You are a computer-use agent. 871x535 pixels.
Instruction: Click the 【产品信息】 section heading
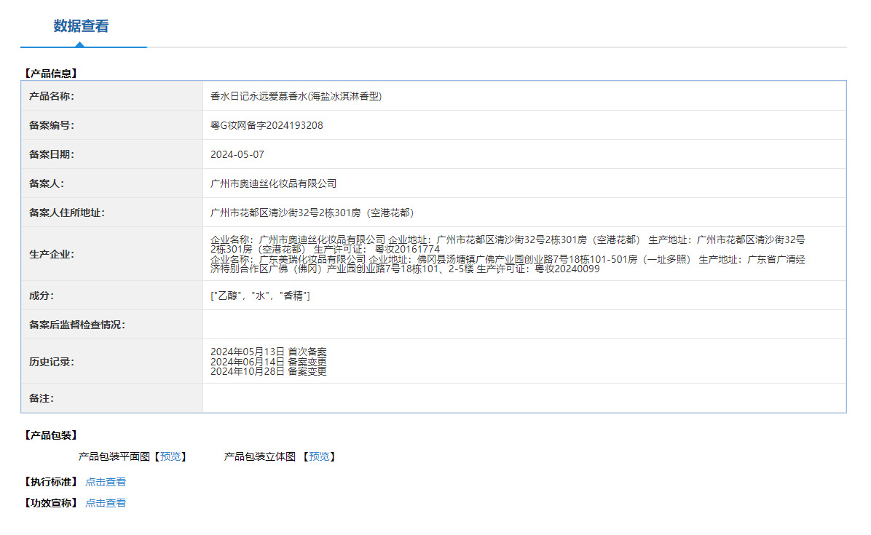50,74
